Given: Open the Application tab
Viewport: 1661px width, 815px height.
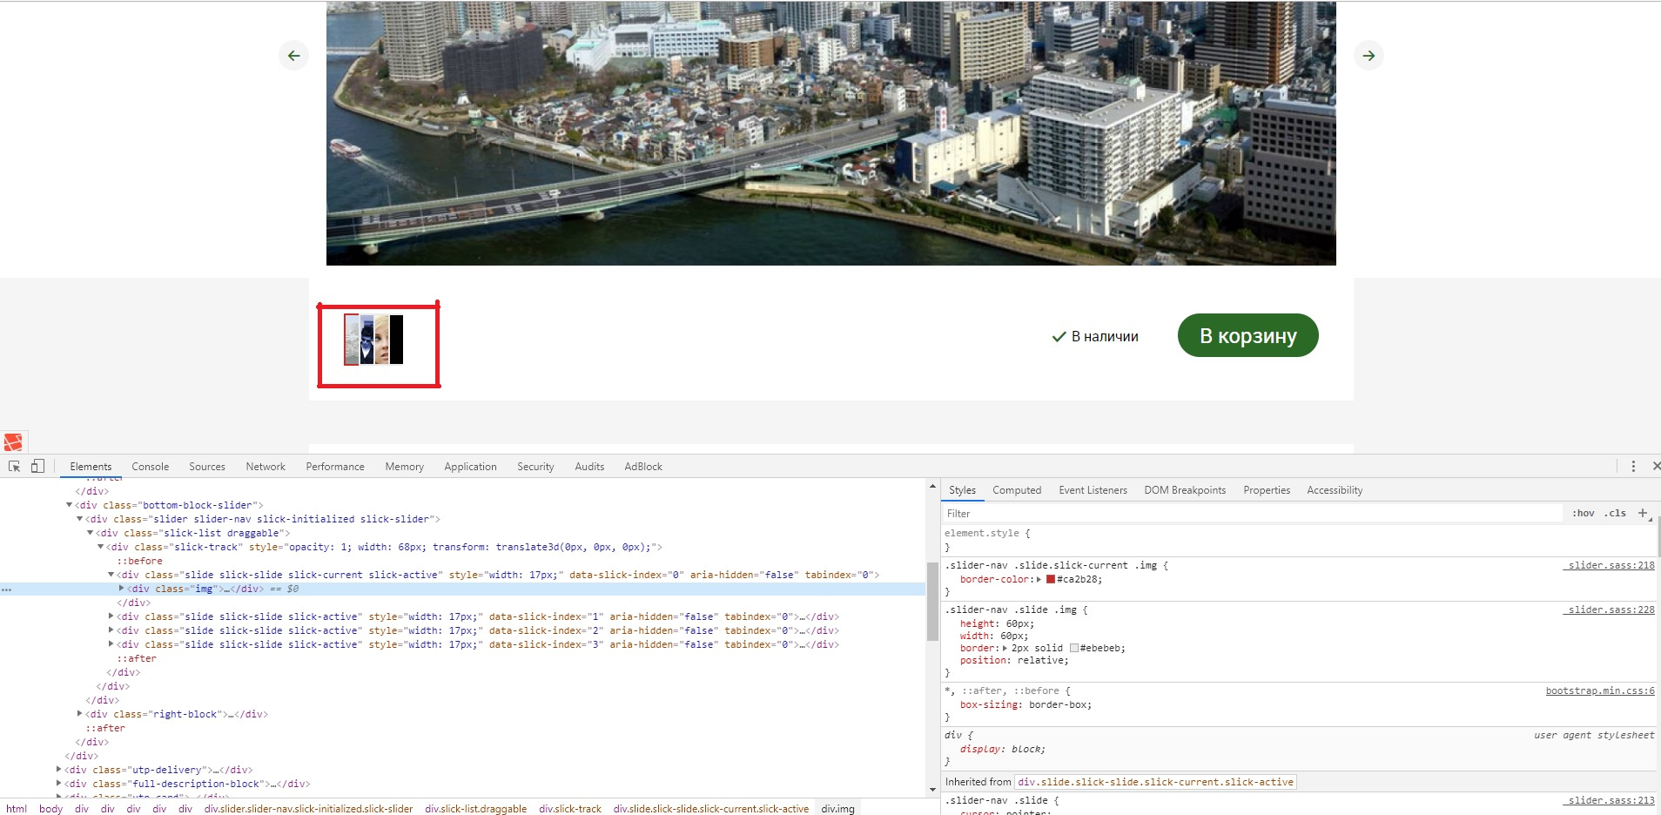Looking at the screenshot, I should pos(470,467).
